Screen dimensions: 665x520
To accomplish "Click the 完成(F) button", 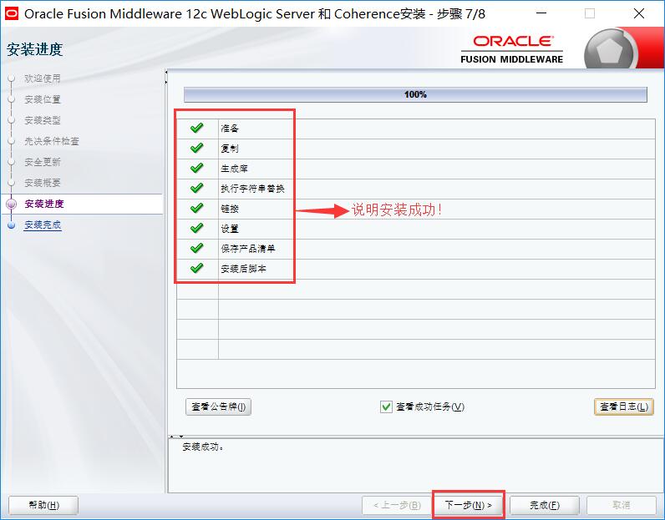I will (x=545, y=505).
